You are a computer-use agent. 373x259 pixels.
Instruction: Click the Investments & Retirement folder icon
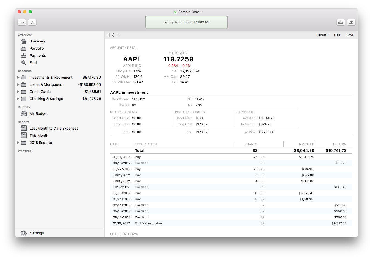tap(24, 78)
